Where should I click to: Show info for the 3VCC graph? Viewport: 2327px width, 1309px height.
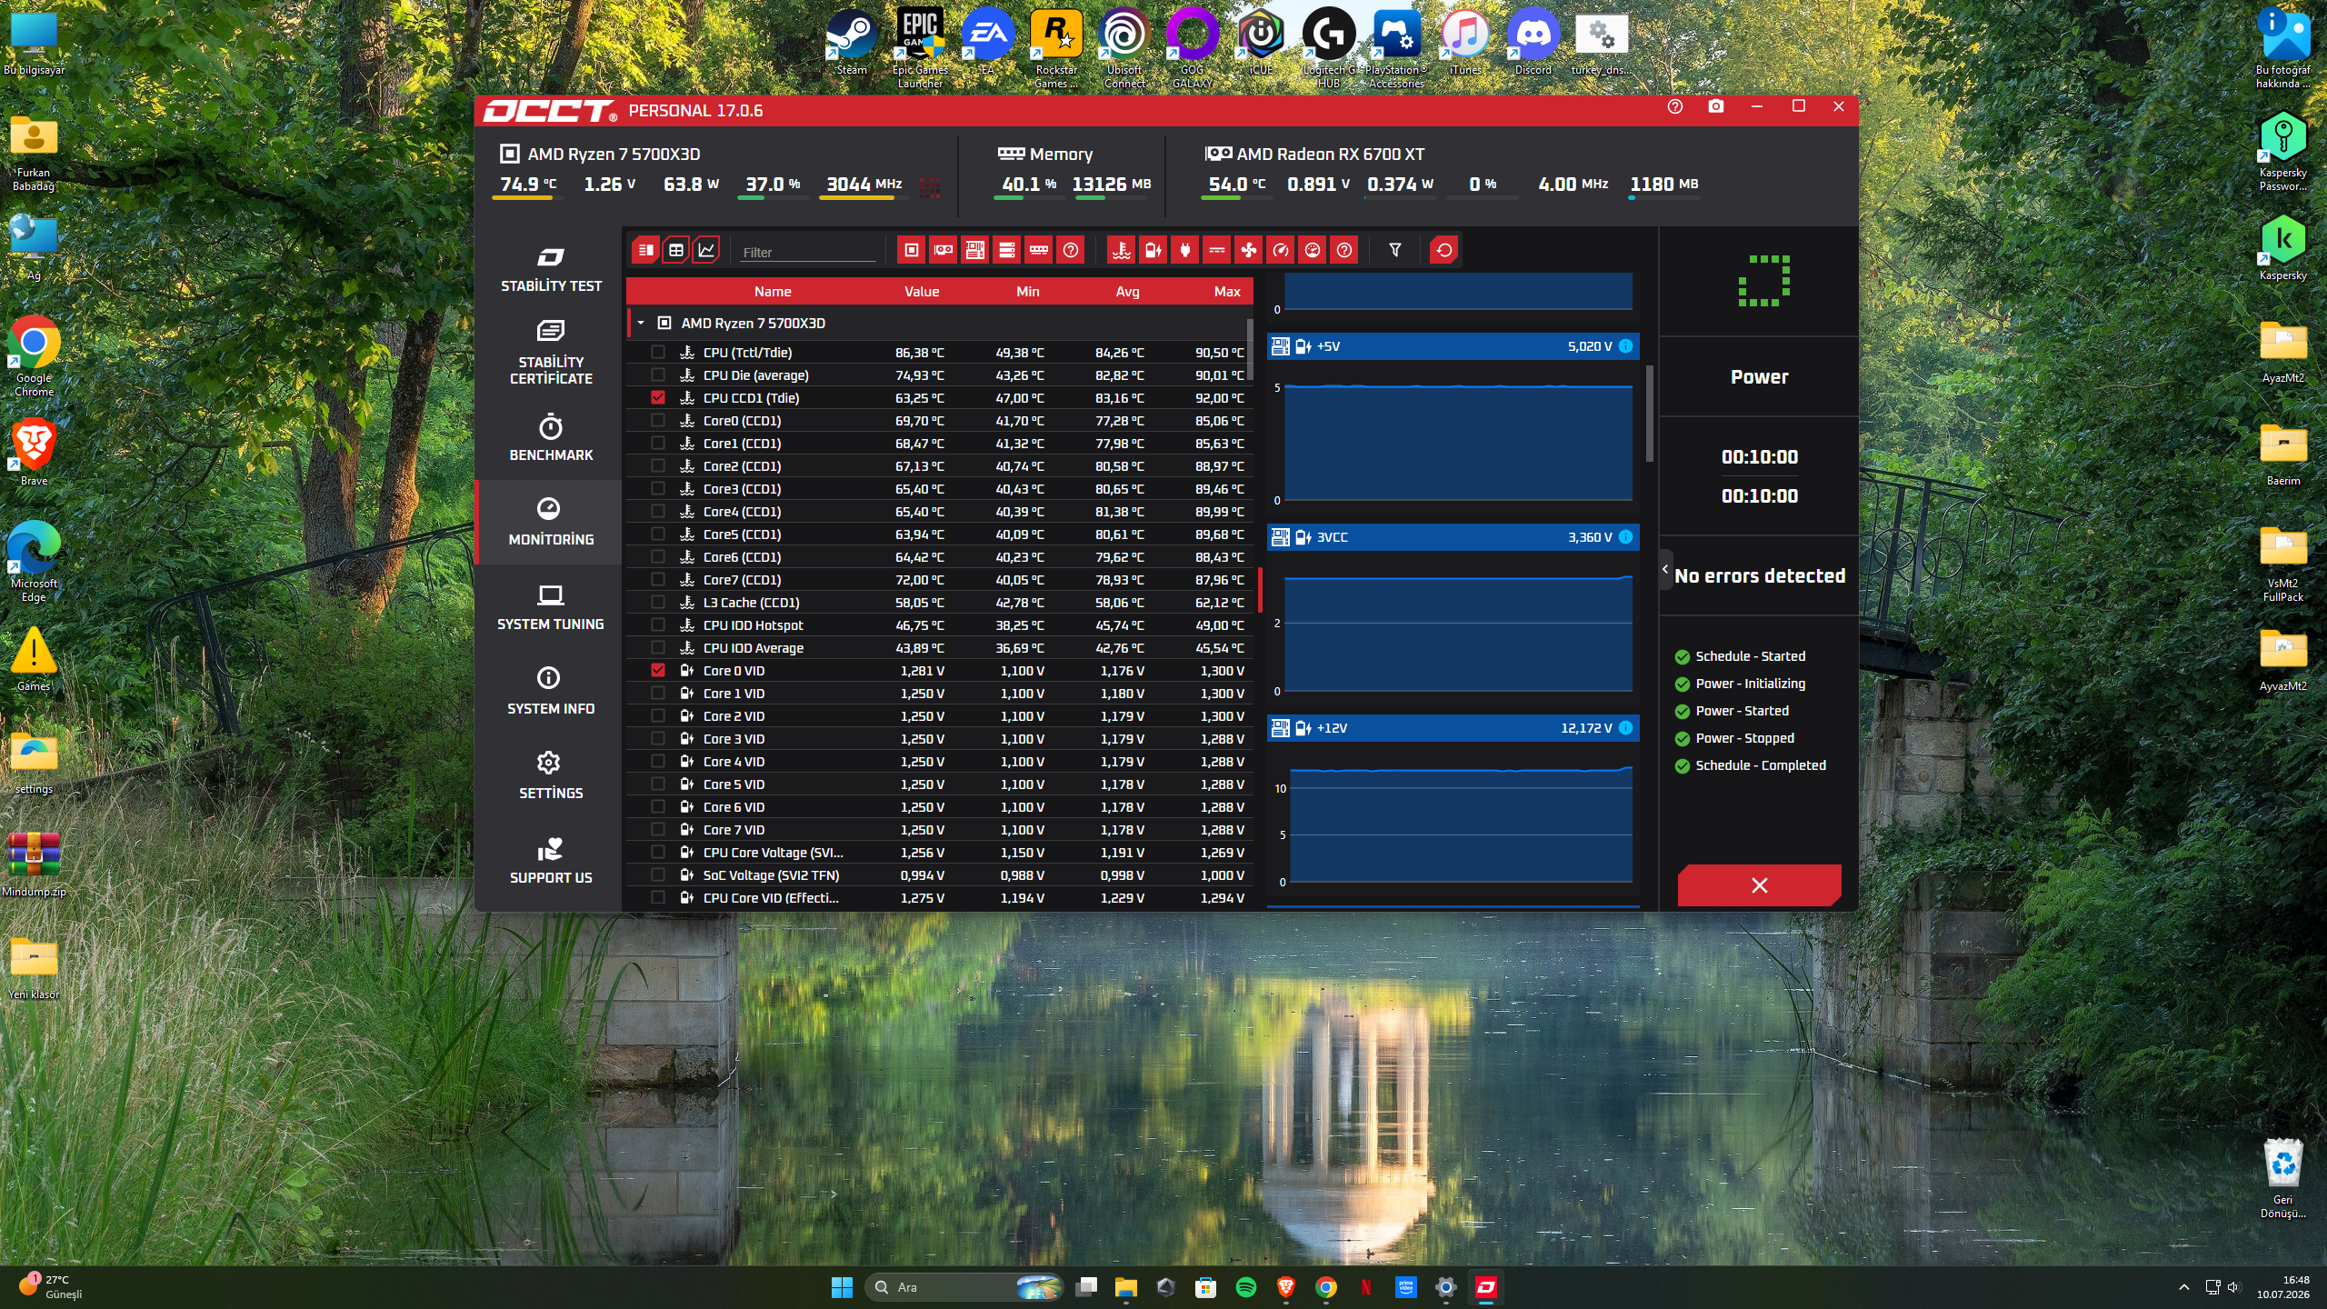tap(1626, 537)
